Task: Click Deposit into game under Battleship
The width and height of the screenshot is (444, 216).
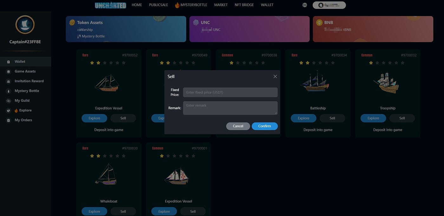Action: [318, 130]
